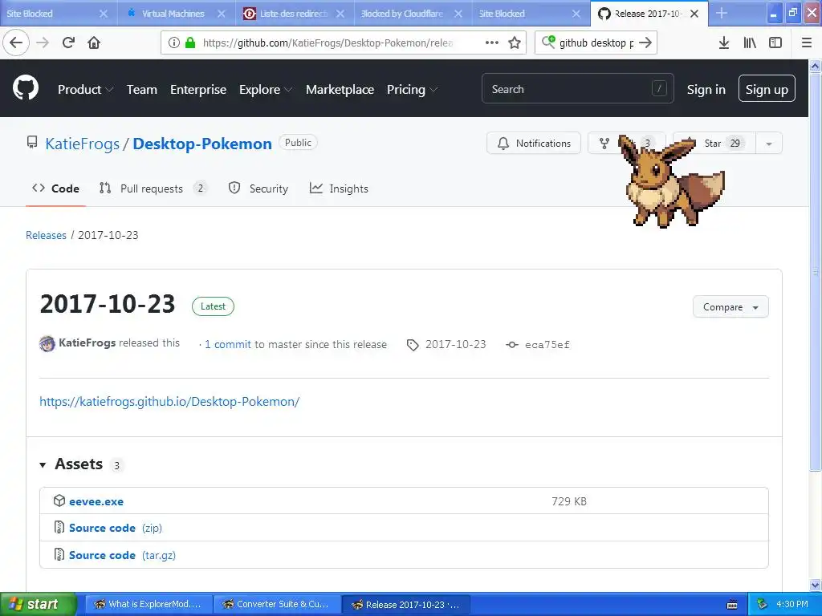The image size is (822, 616).
Task: Click the Sign up button
Action: 767,88
